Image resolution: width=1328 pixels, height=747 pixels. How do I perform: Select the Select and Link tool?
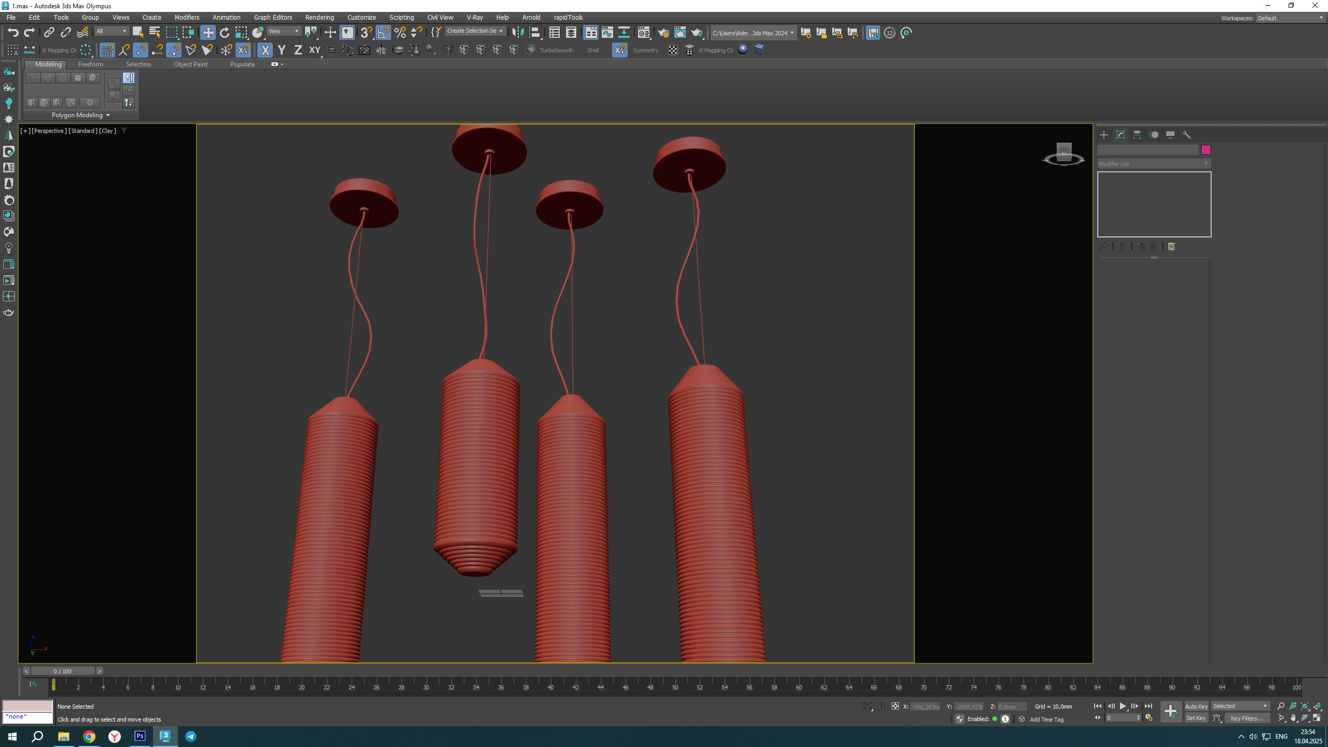tap(49, 33)
